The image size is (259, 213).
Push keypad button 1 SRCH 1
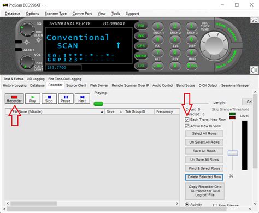tap(158, 27)
